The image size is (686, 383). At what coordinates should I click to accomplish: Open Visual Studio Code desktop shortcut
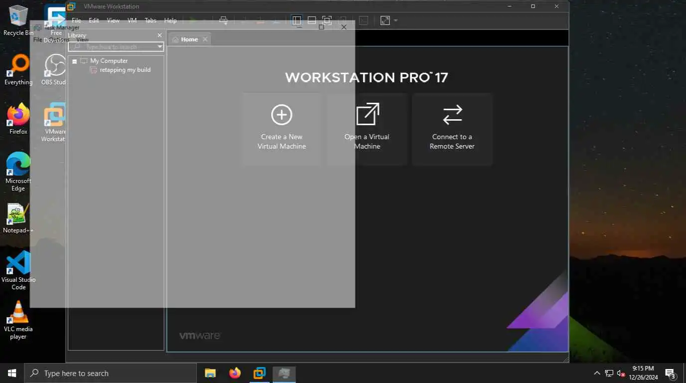click(18, 271)
